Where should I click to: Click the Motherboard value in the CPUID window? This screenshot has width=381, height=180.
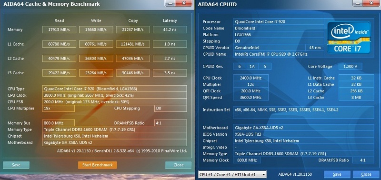[304, 128]
